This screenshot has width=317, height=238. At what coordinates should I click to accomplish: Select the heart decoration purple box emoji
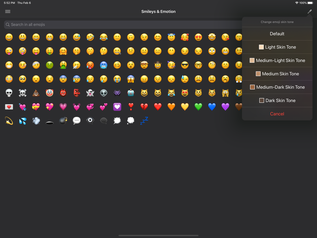117,107
